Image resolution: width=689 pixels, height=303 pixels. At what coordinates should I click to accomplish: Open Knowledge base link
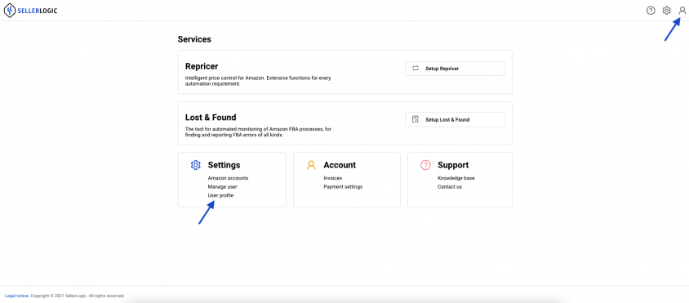click(x=456, y=178)
